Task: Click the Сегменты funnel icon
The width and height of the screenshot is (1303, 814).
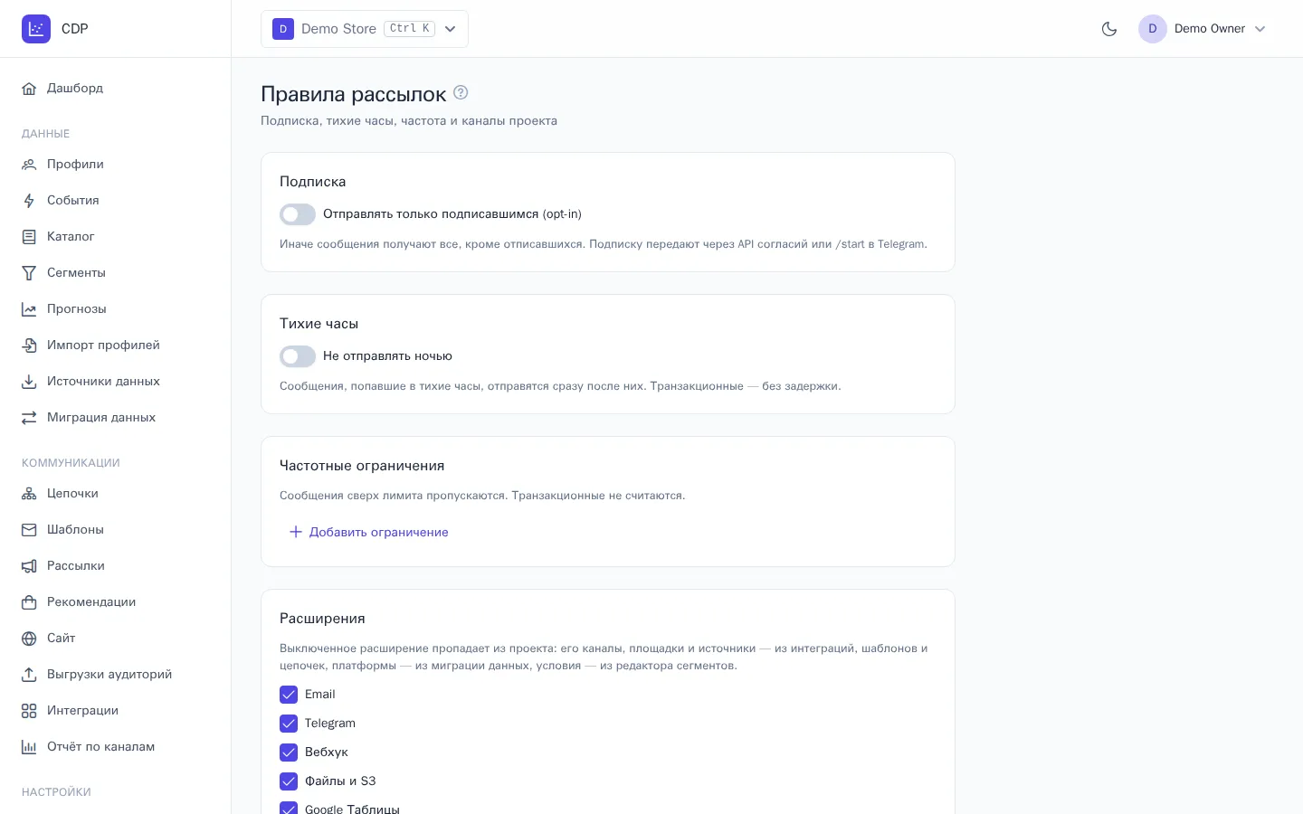Action: (29, 273)
